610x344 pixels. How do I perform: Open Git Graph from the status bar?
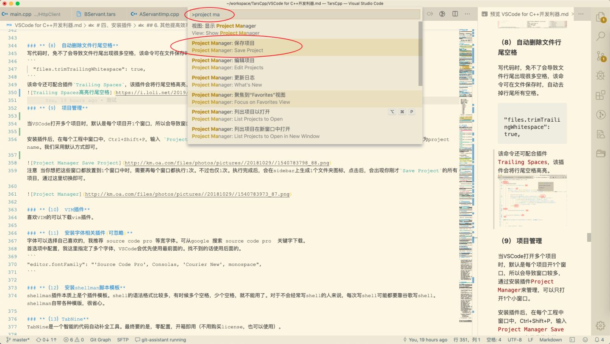100,339
